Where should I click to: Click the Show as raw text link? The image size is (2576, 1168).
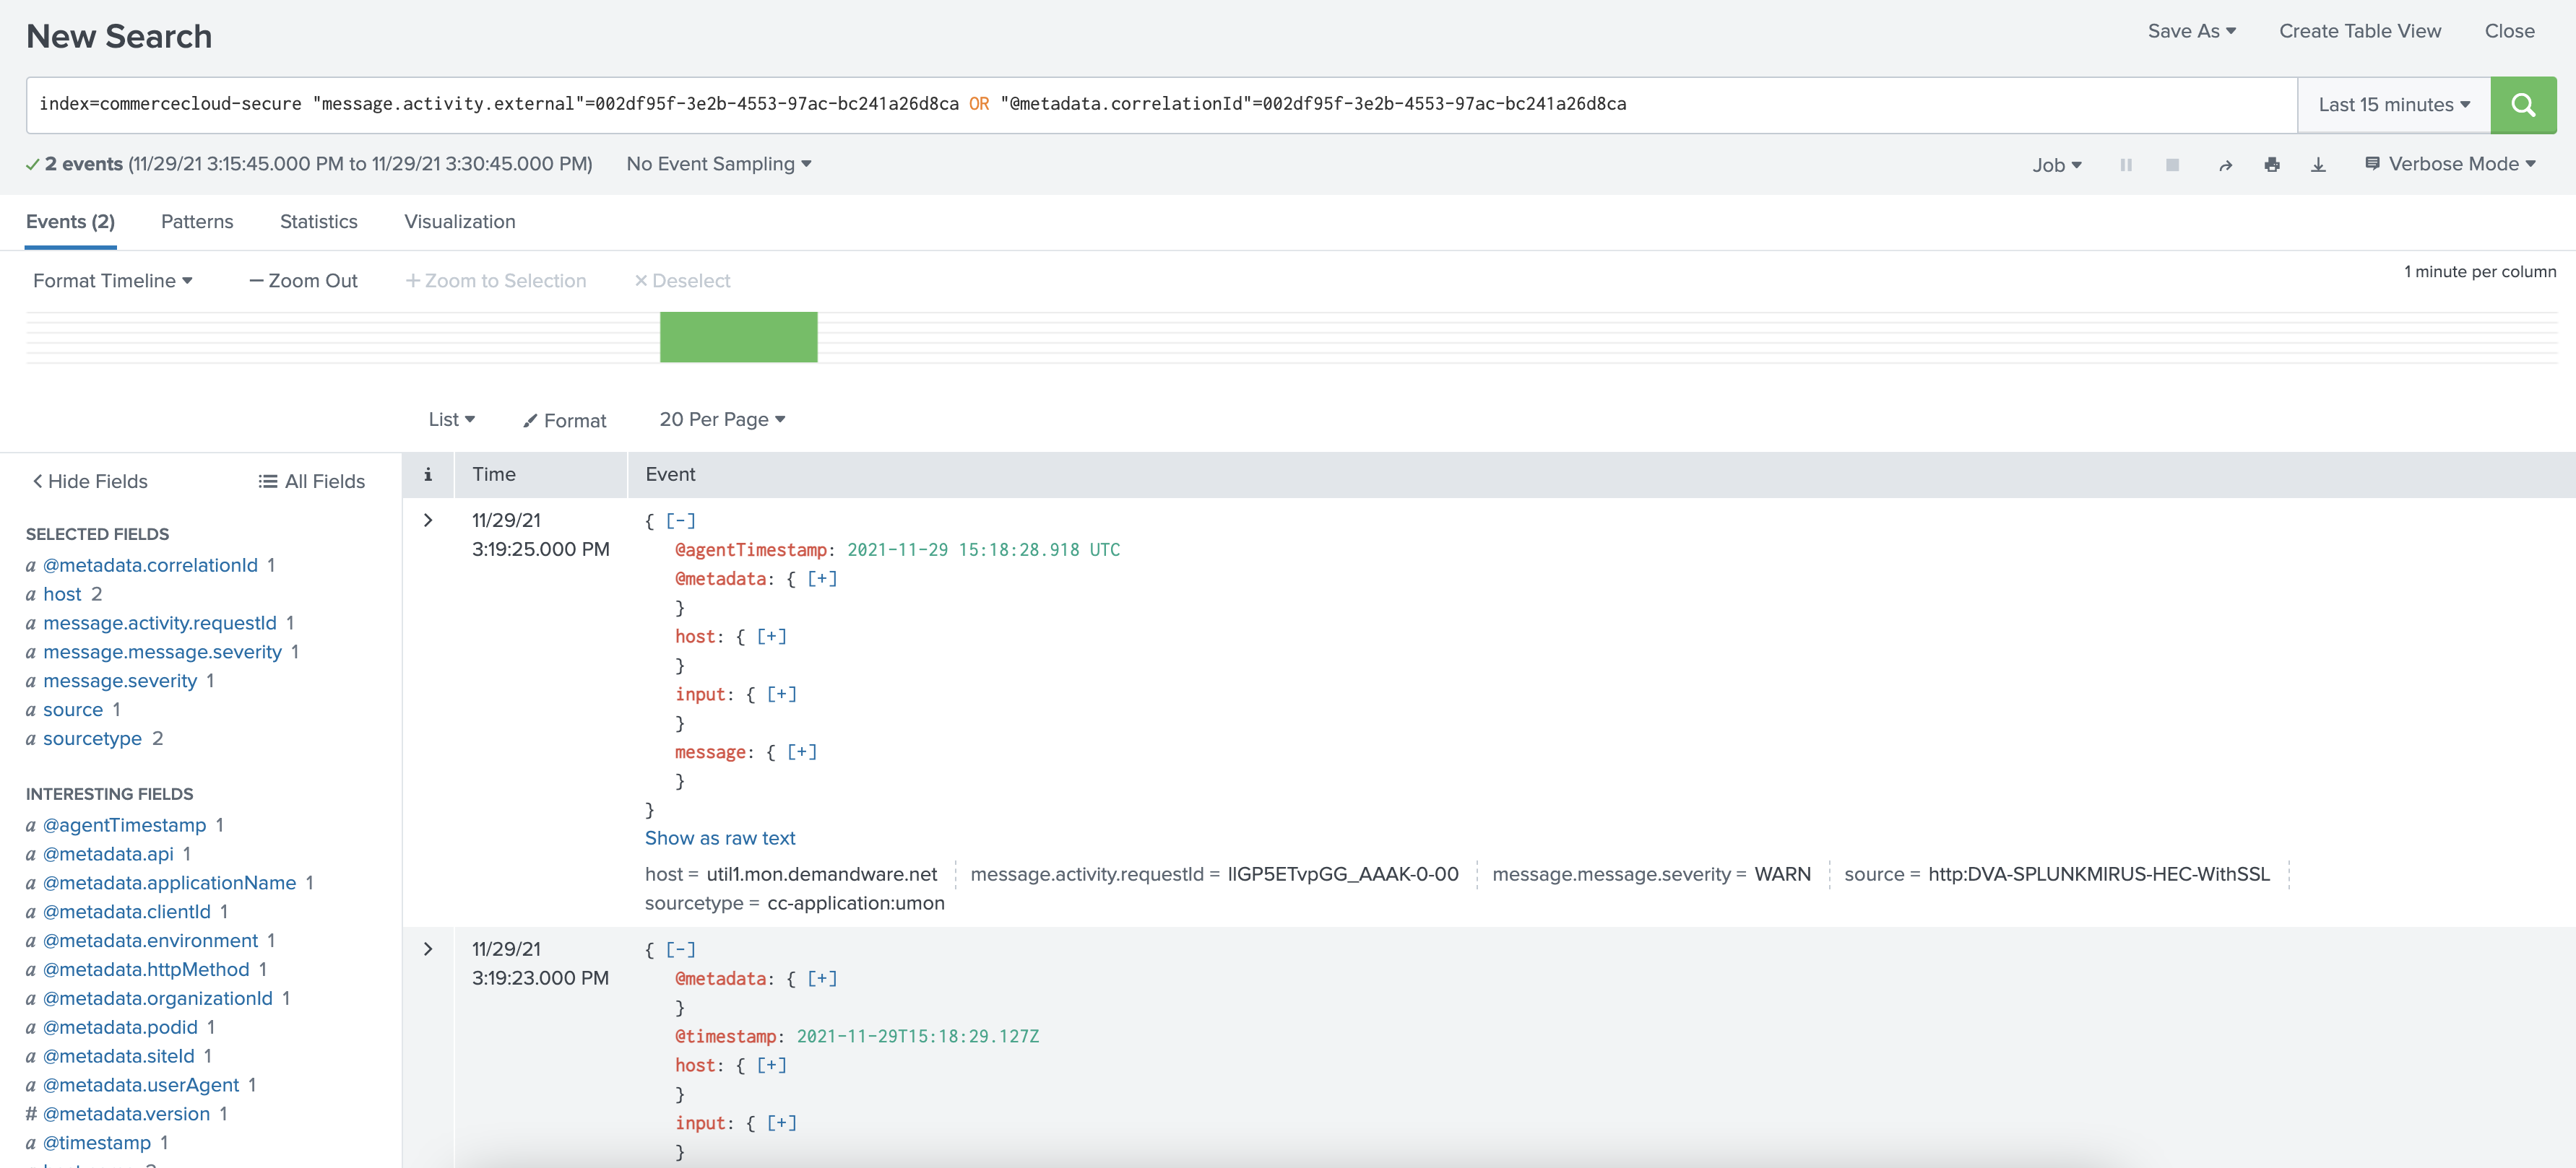tap(721, 838)
